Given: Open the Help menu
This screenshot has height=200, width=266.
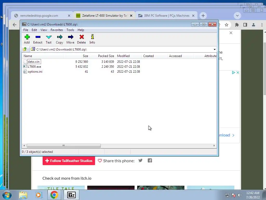Looking at the screenshot, I should tap(81, 30).
